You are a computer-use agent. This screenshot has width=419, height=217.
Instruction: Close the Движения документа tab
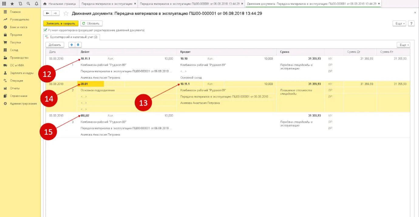tap(379, 4)
